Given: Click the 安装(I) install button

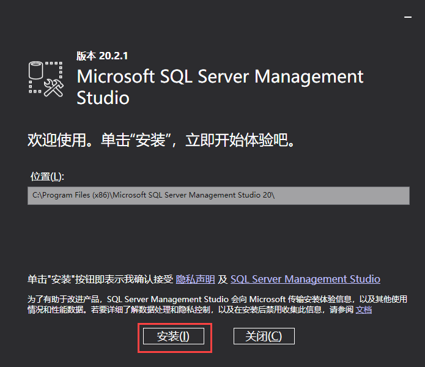Looking at the screenshot, I should [x=174, y=336].
